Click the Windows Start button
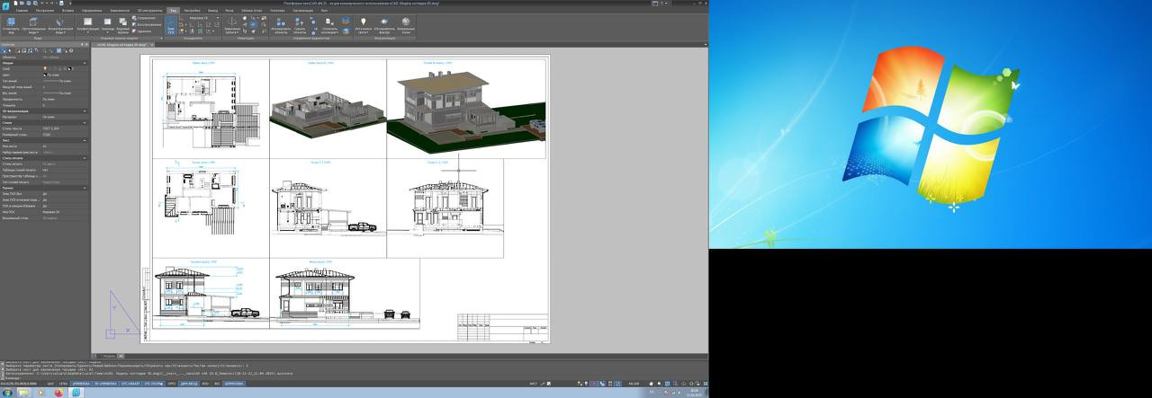Image resolution: width=1152 pixels, height=398 pixels. 7,393
